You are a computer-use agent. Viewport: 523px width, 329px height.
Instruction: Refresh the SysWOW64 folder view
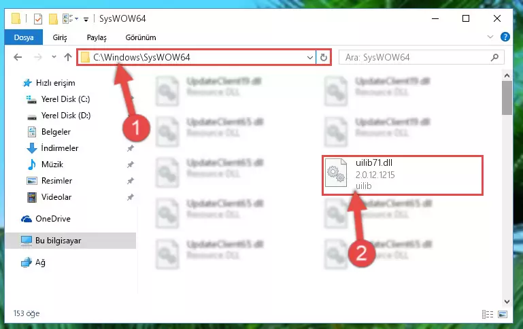pos(323,57)
